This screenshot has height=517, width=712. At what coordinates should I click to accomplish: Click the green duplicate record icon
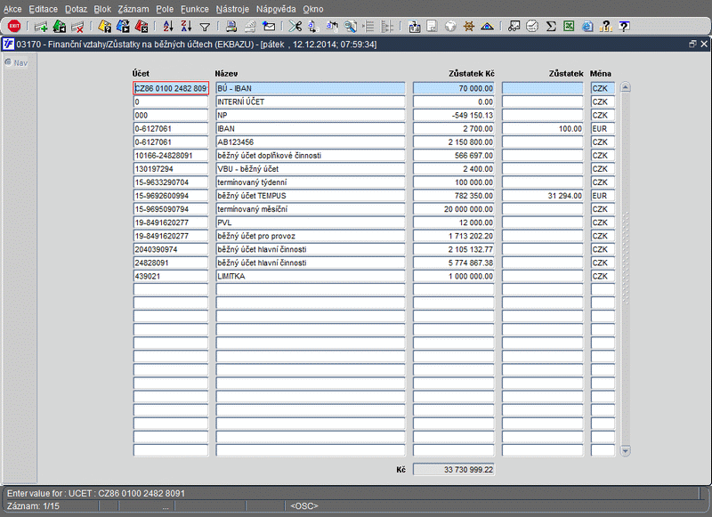coord(60,27)
